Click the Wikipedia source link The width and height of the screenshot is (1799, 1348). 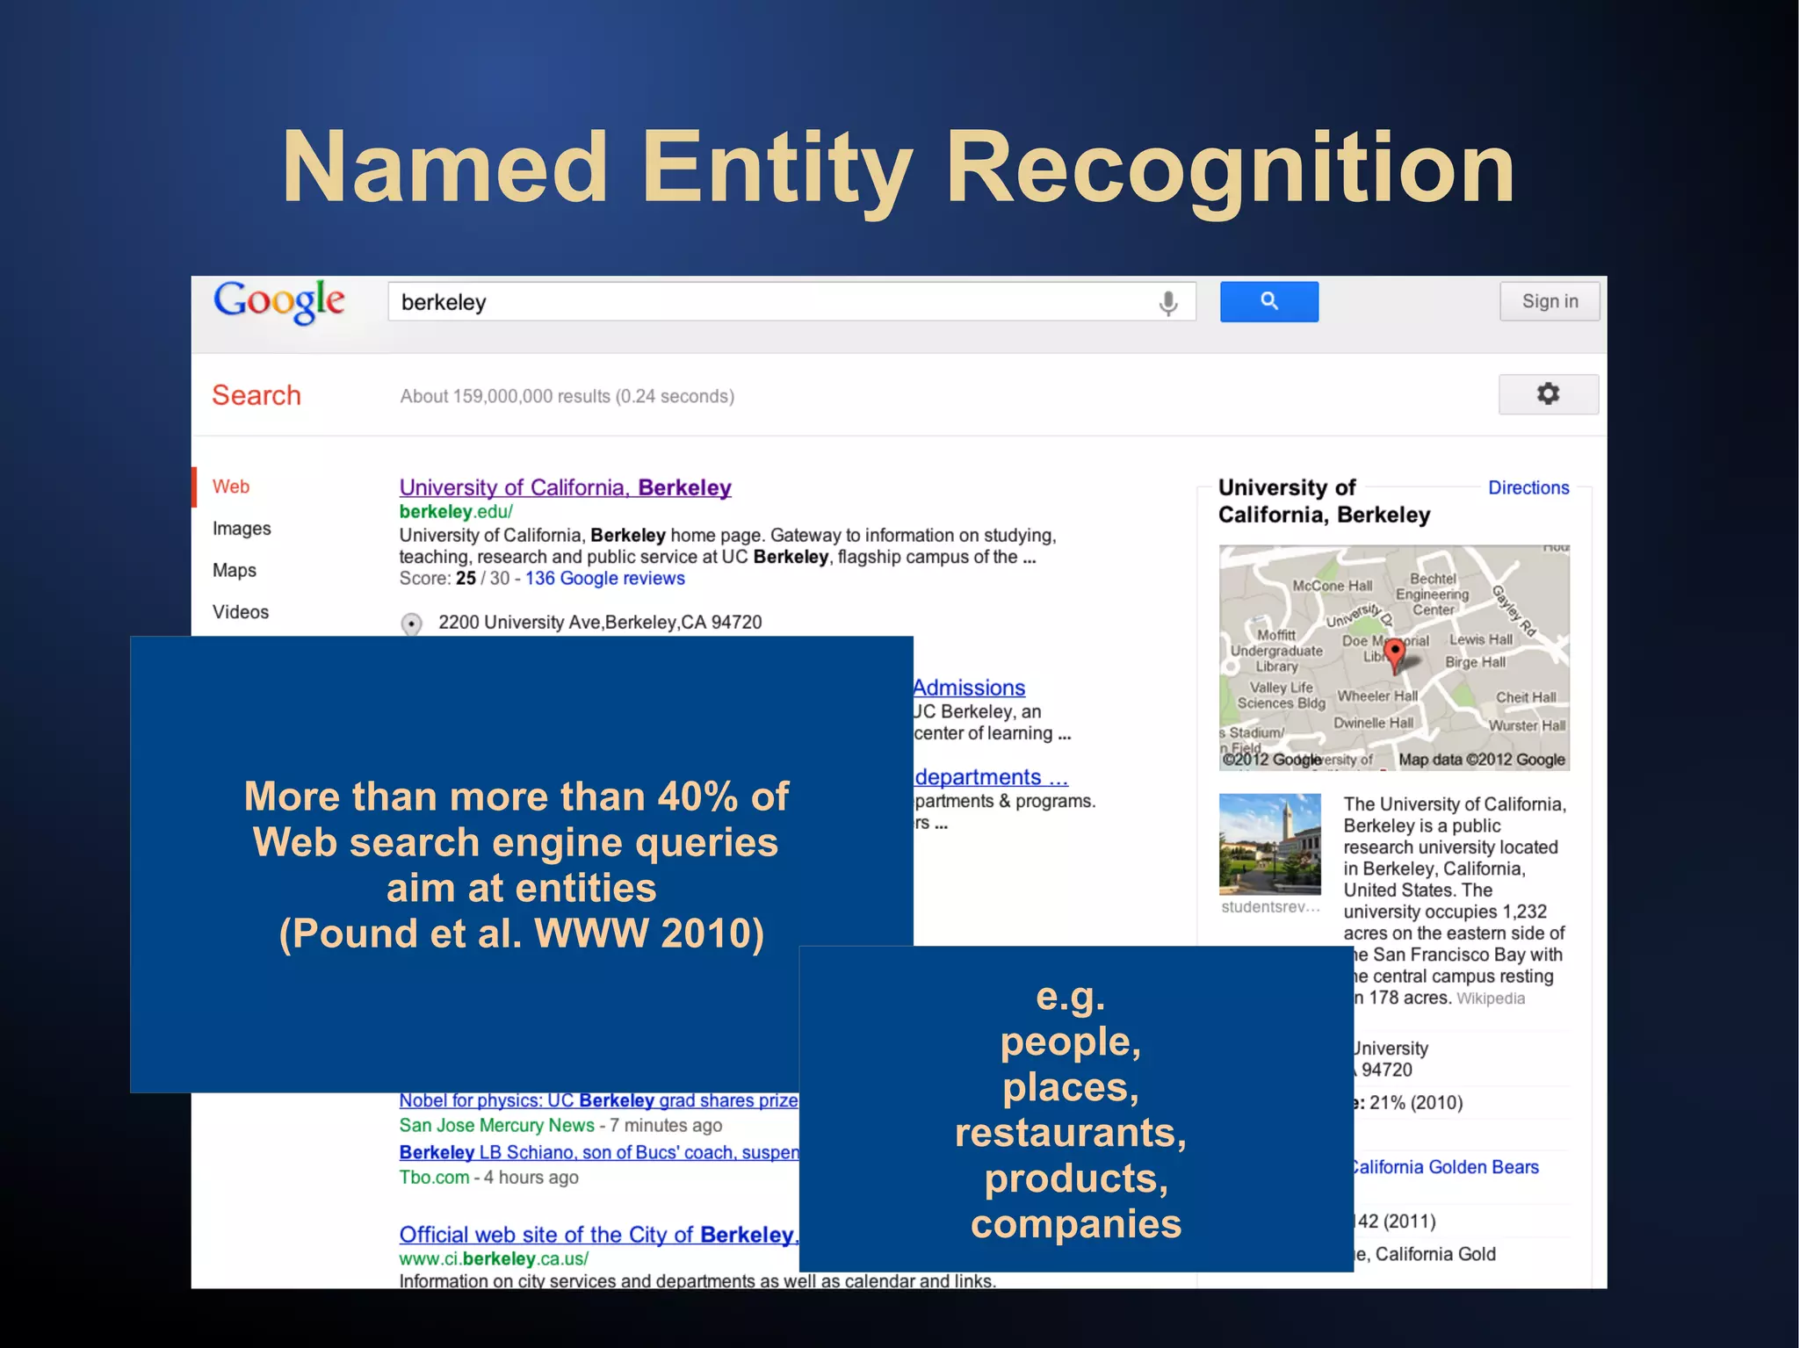tap(1491, 998)
